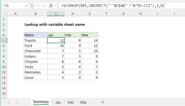The image size is (185, 106).
Task: Select column D header
Action: coord(73,14)
